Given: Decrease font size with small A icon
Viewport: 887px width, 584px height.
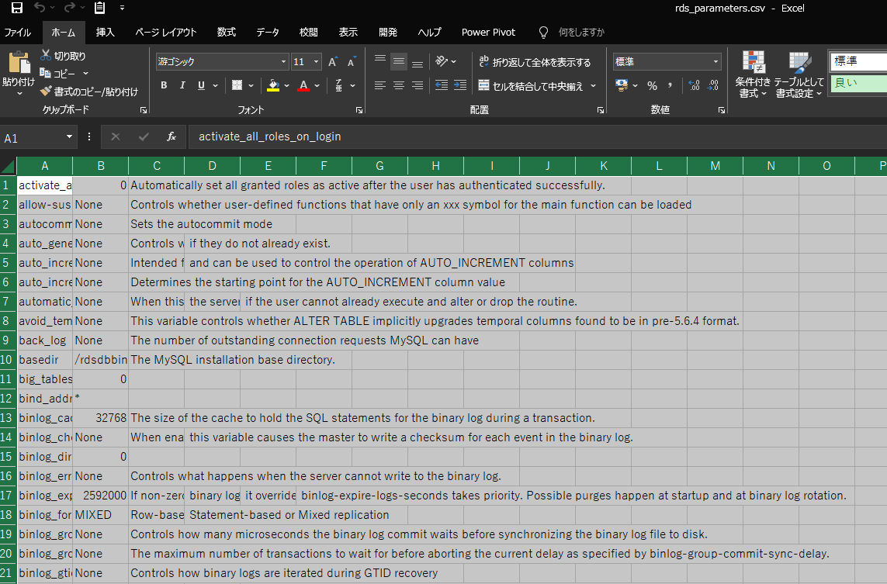Looking at the screenshot, I should (352, 61).
